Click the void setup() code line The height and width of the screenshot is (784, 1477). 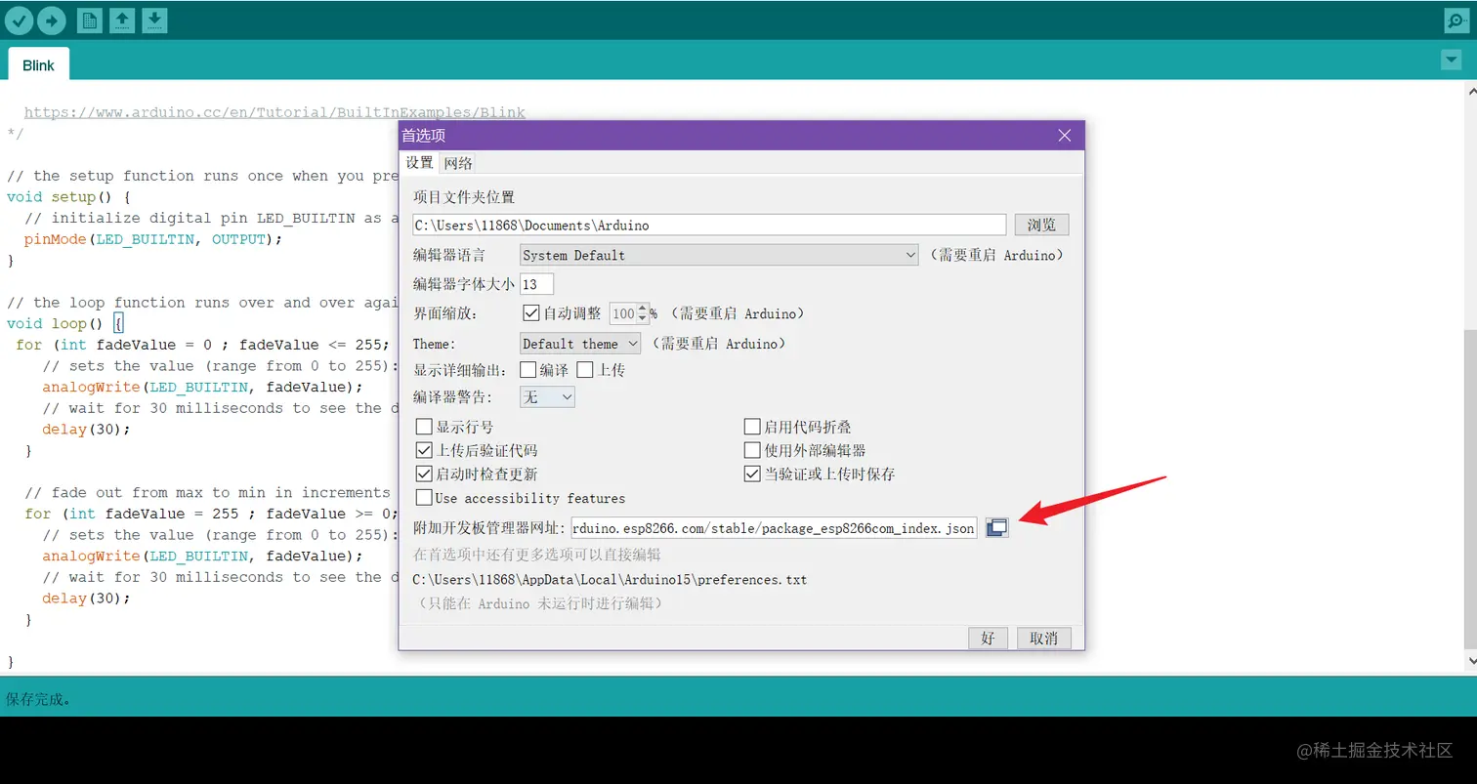pos(68,197)
